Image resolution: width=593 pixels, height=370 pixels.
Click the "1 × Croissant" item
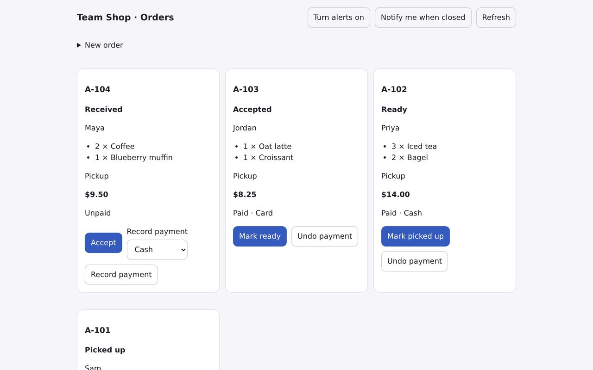tap(268, 158)
